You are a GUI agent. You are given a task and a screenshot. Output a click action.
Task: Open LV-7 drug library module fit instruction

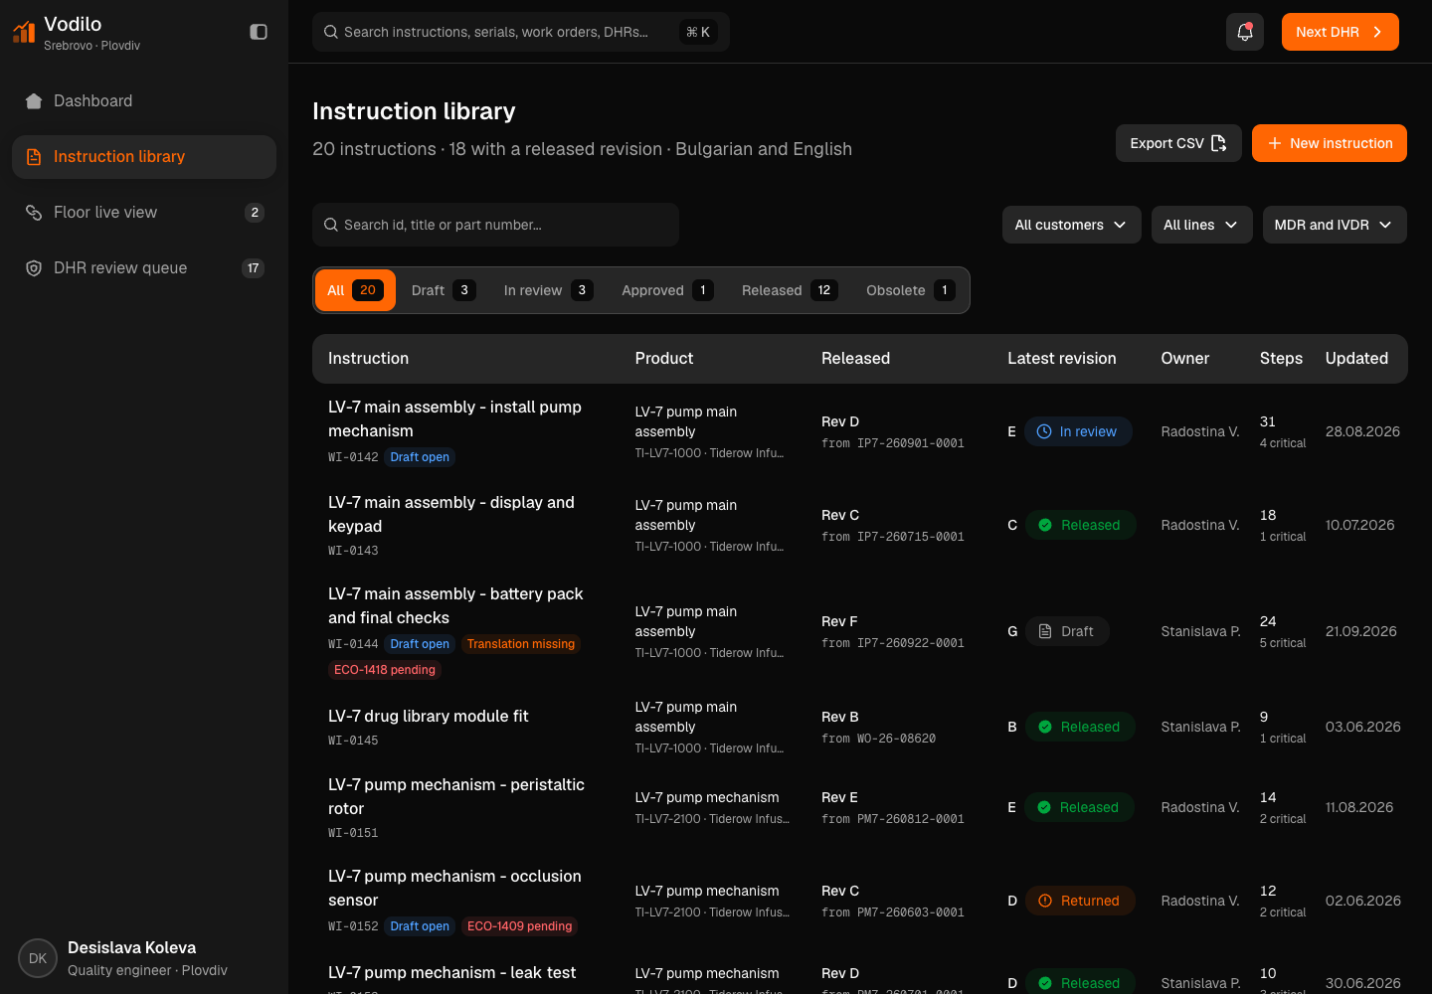pos(428,717)
